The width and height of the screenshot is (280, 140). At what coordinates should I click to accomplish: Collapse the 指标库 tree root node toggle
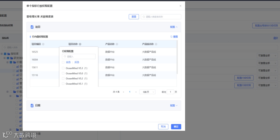[2, 54]
